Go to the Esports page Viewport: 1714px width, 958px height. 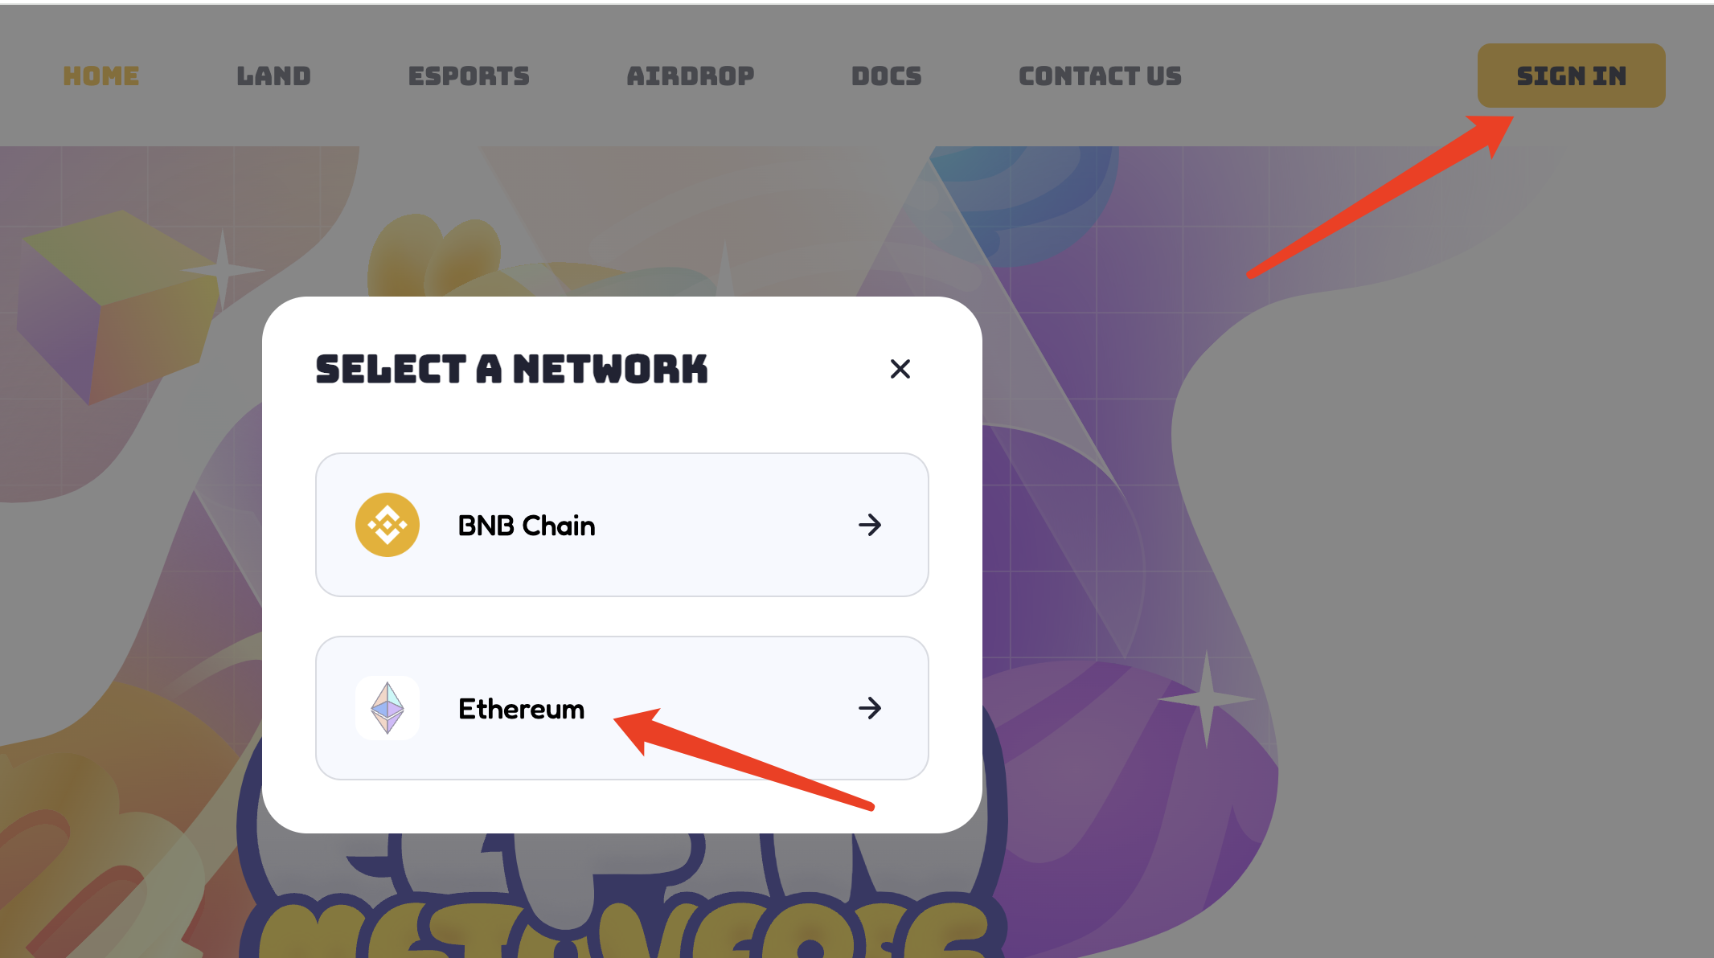pyautogui.click(x=469, y=76)
